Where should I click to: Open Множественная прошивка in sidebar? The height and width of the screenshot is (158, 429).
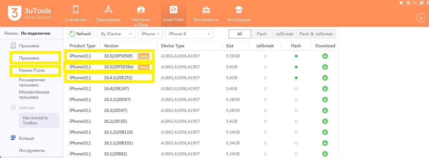click(x=34, y=94)
